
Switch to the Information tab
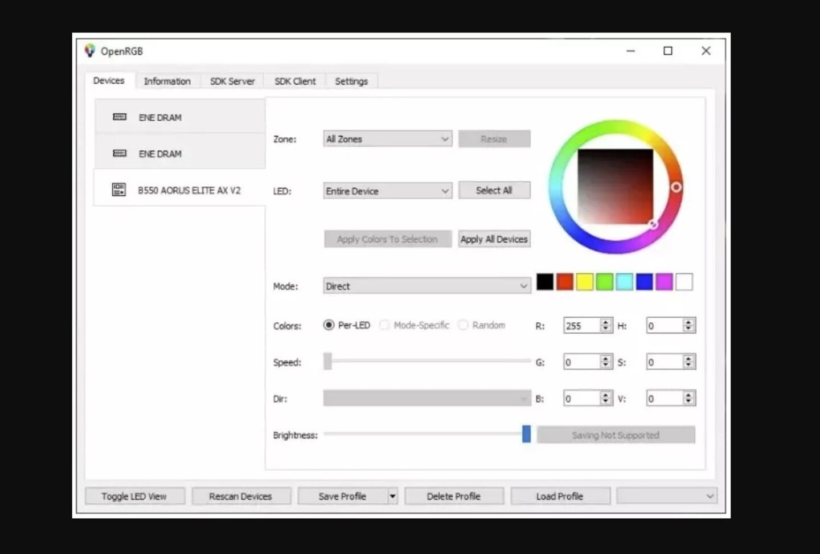coord(167,81)
